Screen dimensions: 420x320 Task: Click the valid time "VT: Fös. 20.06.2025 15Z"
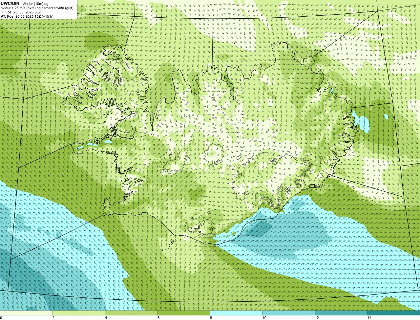21,16
